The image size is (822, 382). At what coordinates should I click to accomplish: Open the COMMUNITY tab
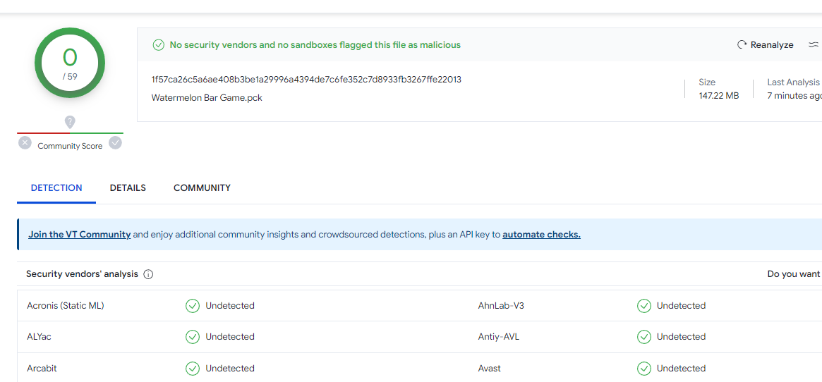click(x=202, y=188)
